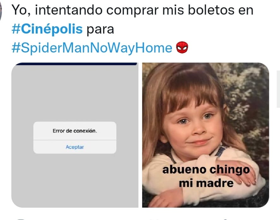
Task: Click the 'abueno chingo mi madre' caption
Action: pos(206,176)
